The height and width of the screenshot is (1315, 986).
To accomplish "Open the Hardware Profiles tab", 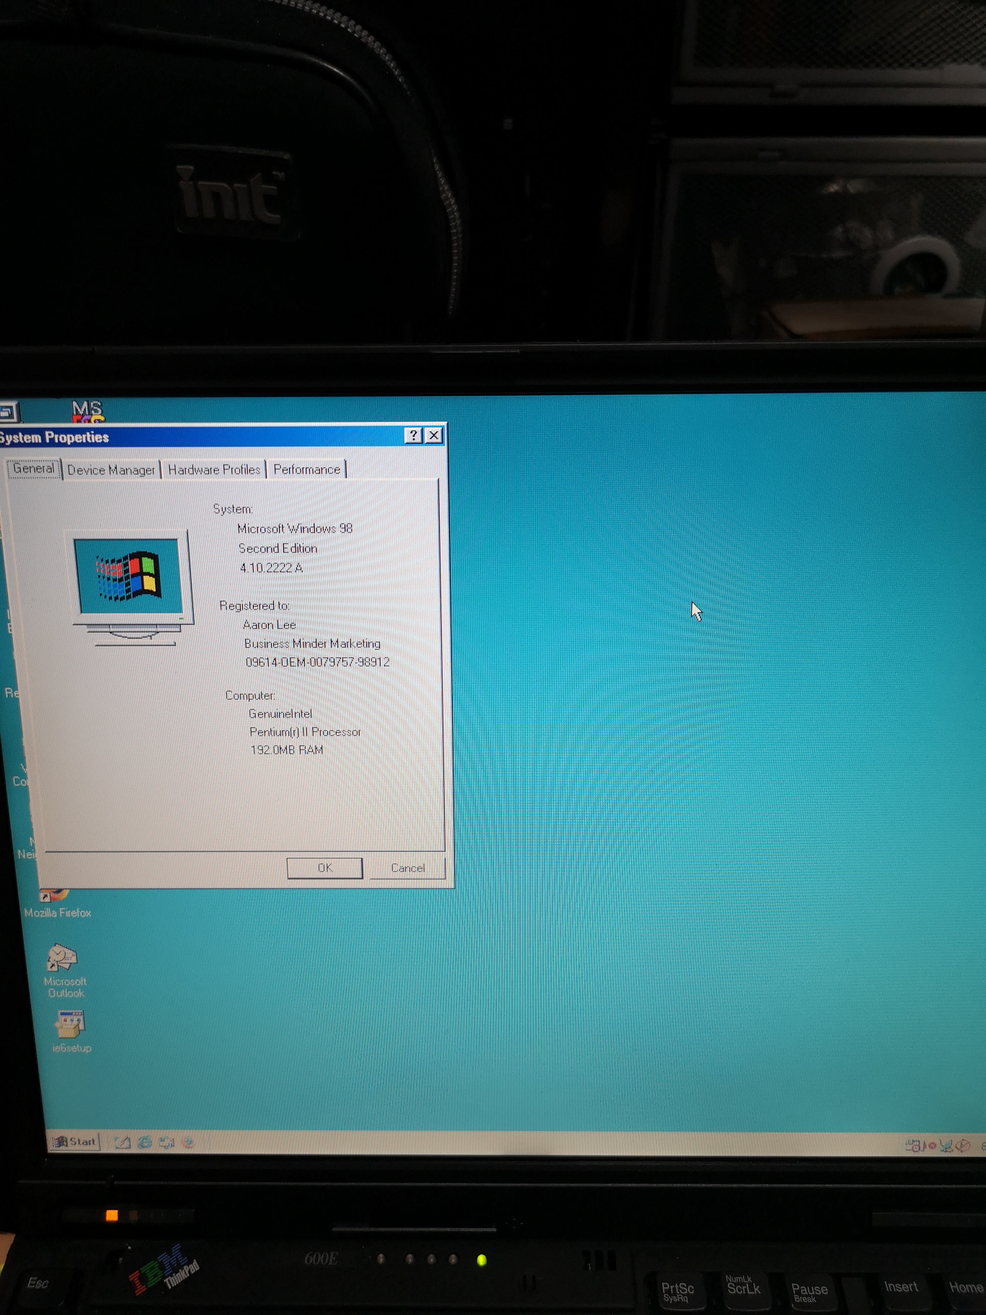I will (214, 470).
